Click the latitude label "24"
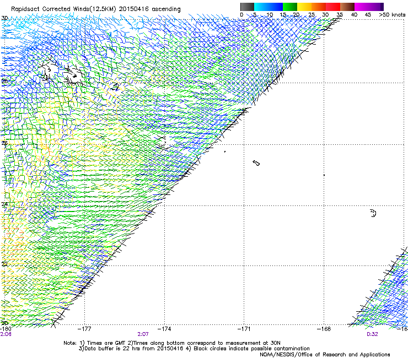The width and height of the screenshot is (408, 358). [4, 204]
